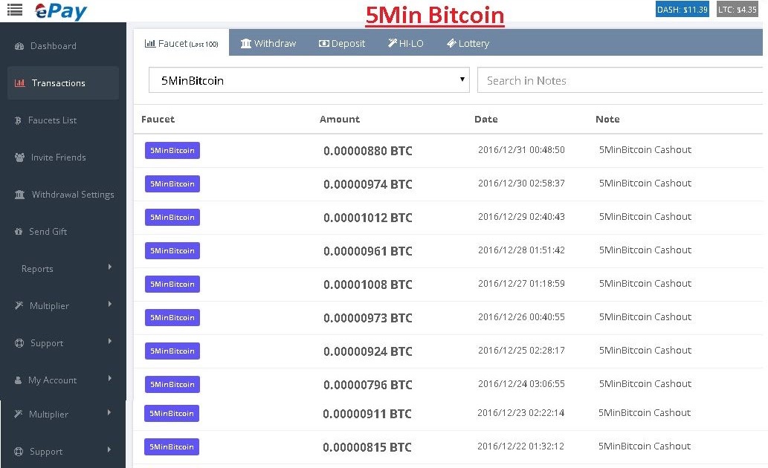
Task: Click the Search in Notes field
Action: point(620,80)
